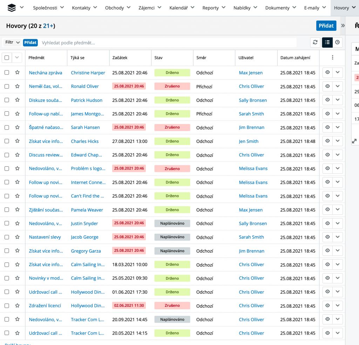Click the blue Přidat button in header
This screenshot has height=345, width=359.
pos(326,26)
